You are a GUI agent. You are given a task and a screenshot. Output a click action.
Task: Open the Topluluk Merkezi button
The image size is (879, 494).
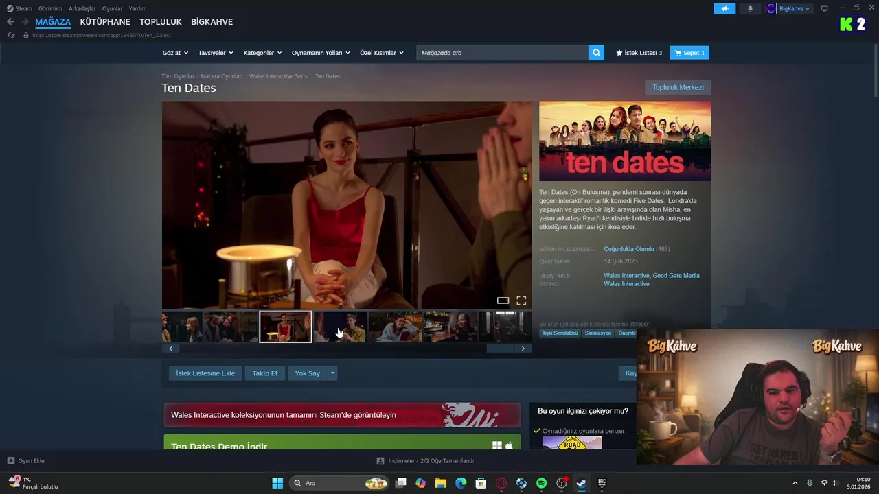pyautogui.click(x=678, y=87)
